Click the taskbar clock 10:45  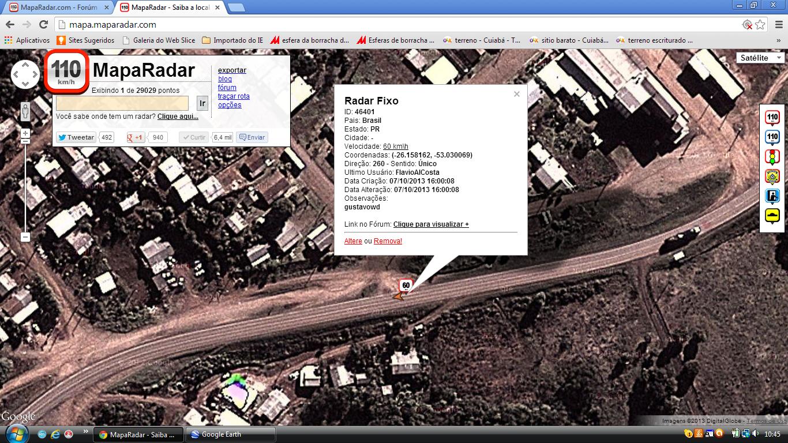point(772,434)
